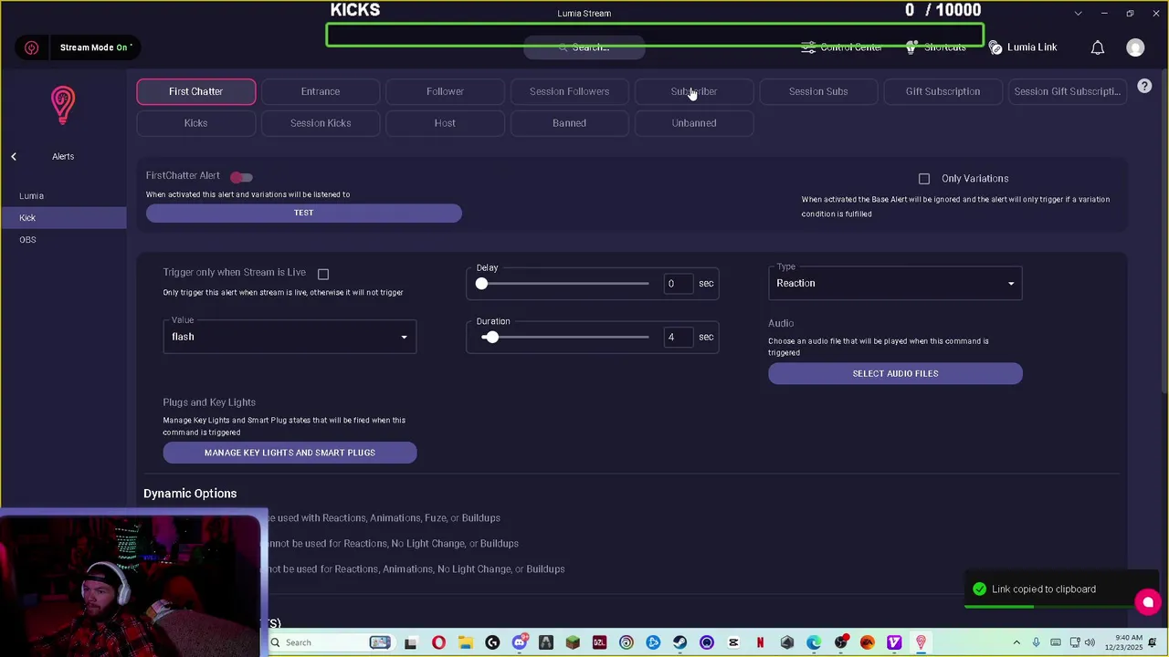Select the First Chatter alert tab
Screen dimensions: 1169x657
196,91
